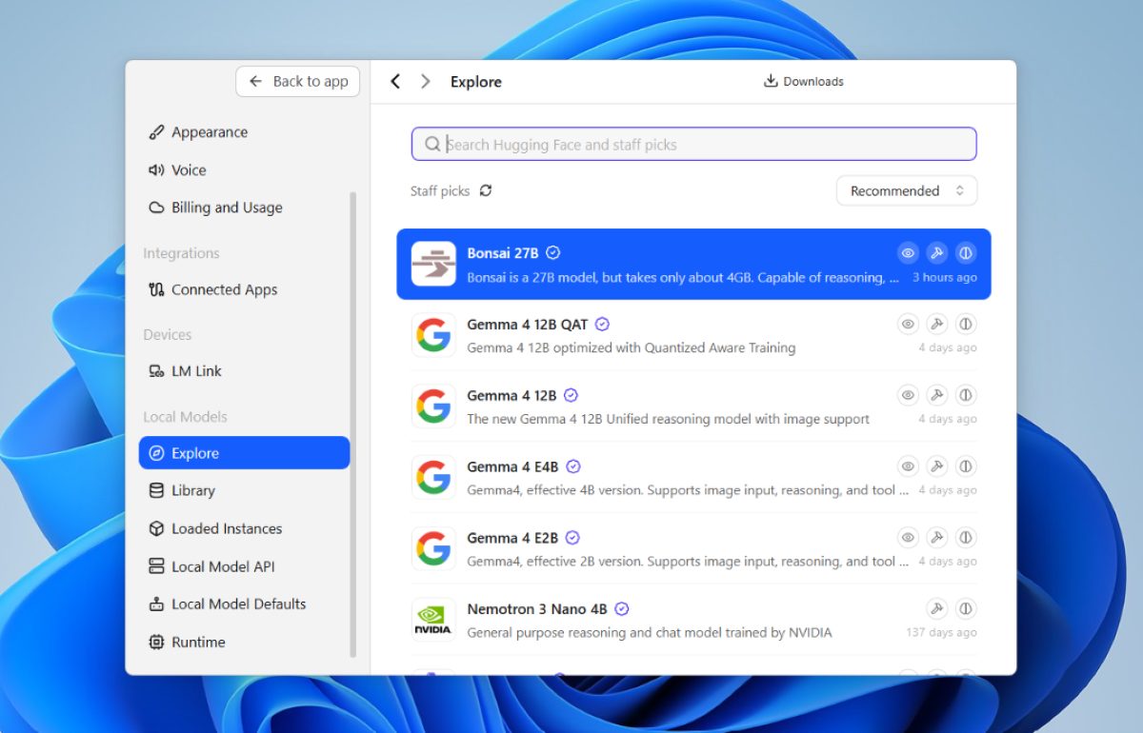Open Runtime settings
This screenshot has height=733, width=1143.
[188, 643]
